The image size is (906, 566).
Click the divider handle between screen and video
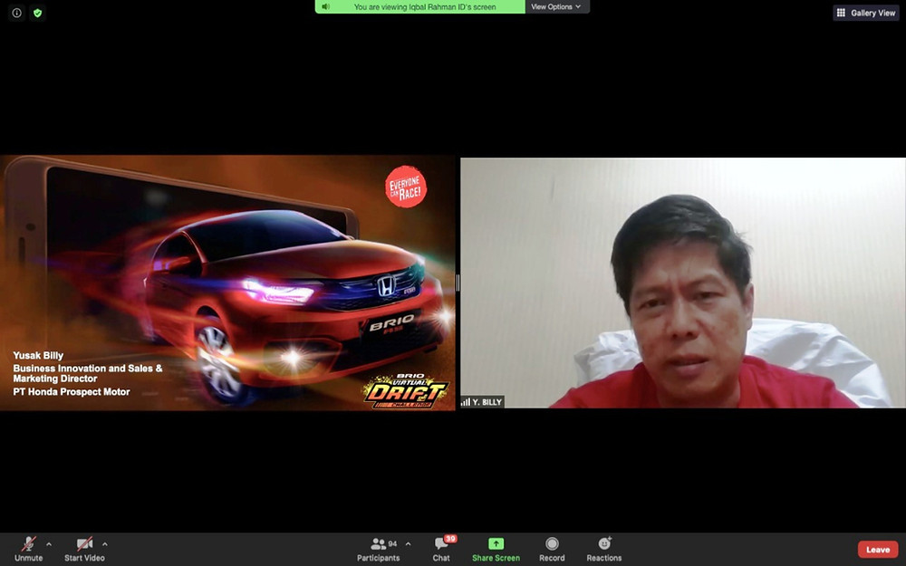[x=458, y=283]
